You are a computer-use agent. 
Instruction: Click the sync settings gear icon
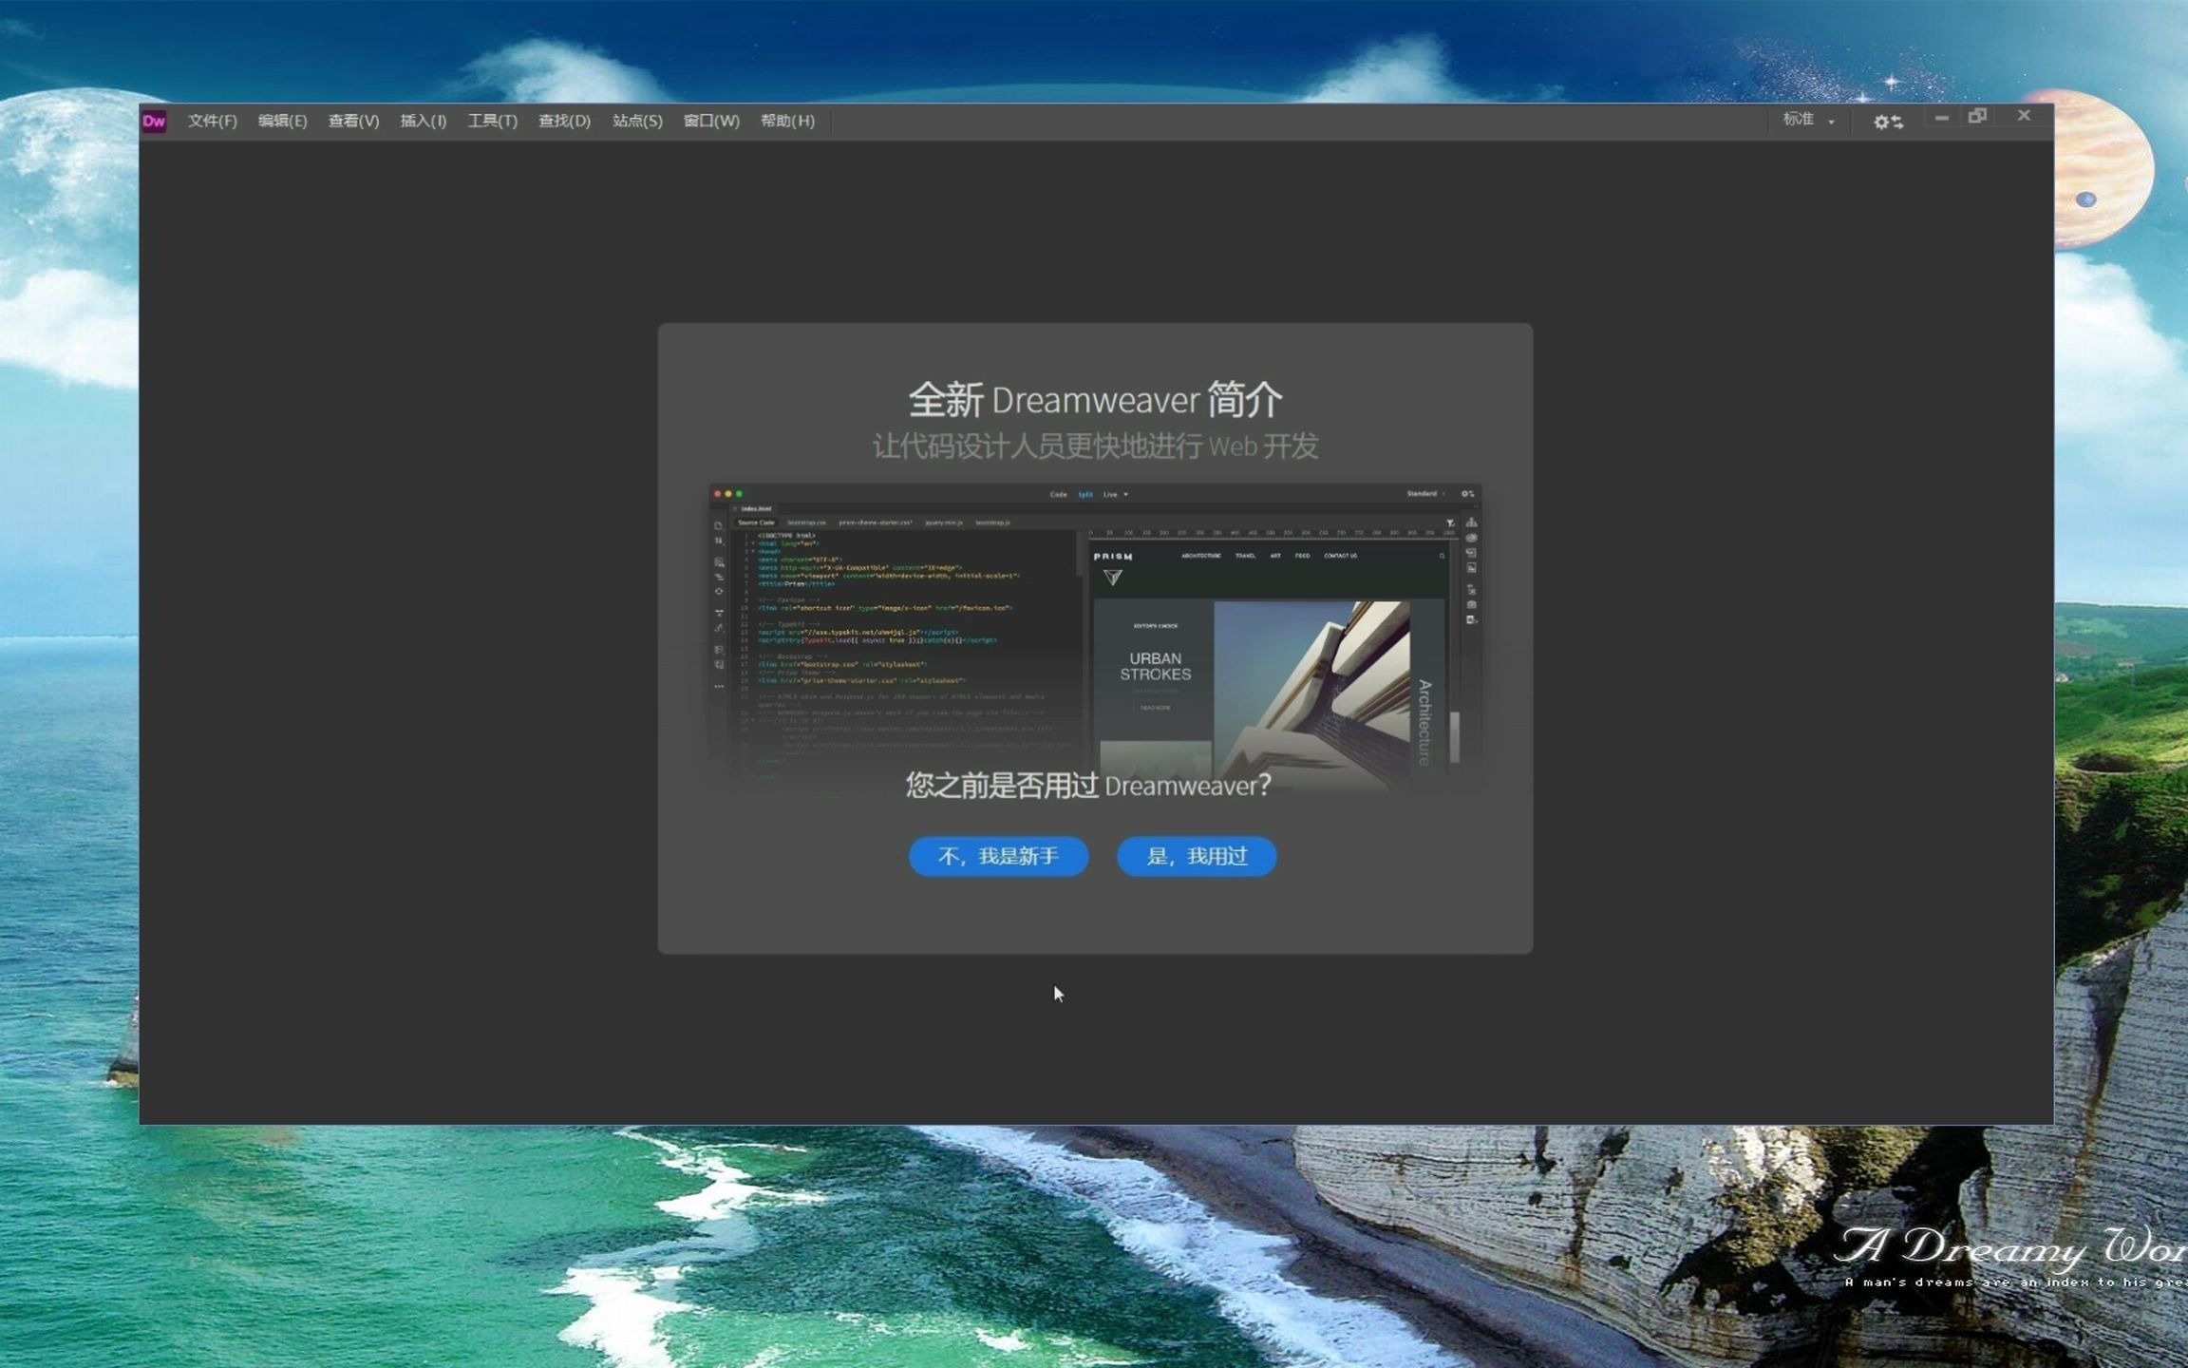(x=1887, y=122)
